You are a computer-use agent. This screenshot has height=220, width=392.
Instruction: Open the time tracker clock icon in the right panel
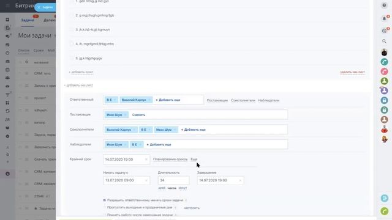(x=384, y=31)
